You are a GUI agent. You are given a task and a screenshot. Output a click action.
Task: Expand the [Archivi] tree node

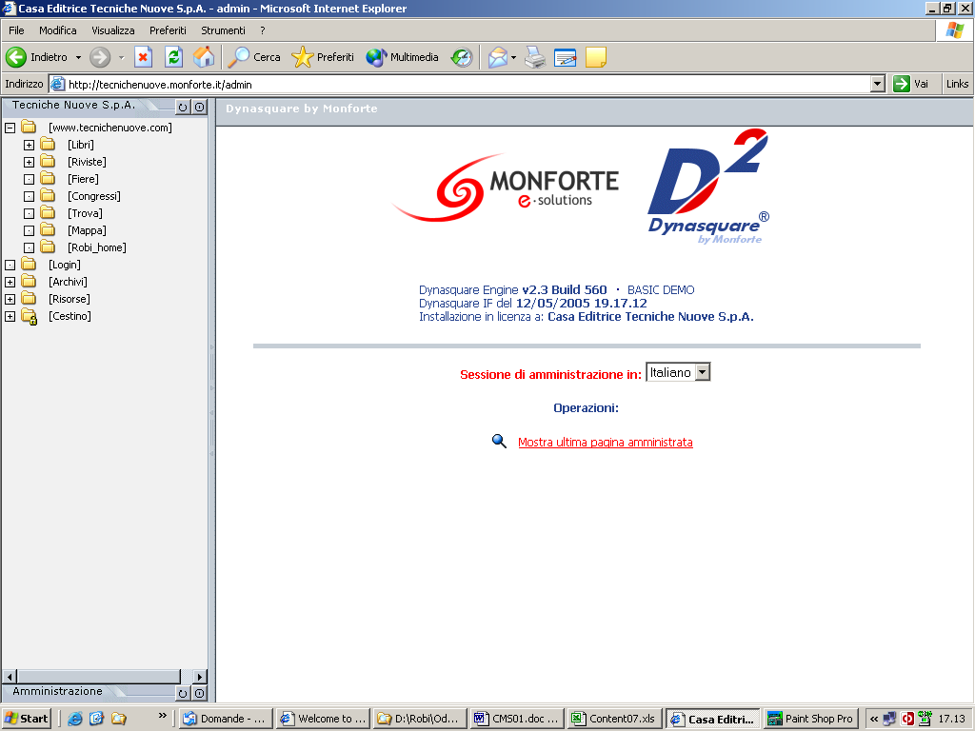tap(10, 282)
